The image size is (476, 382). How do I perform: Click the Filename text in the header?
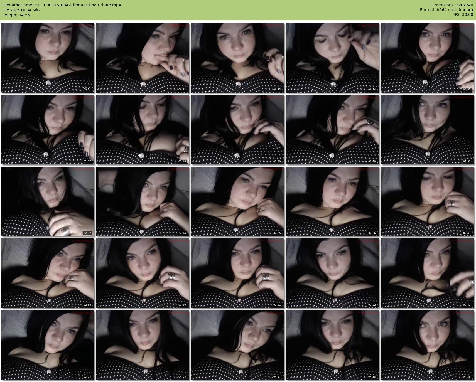coord(62,5)
